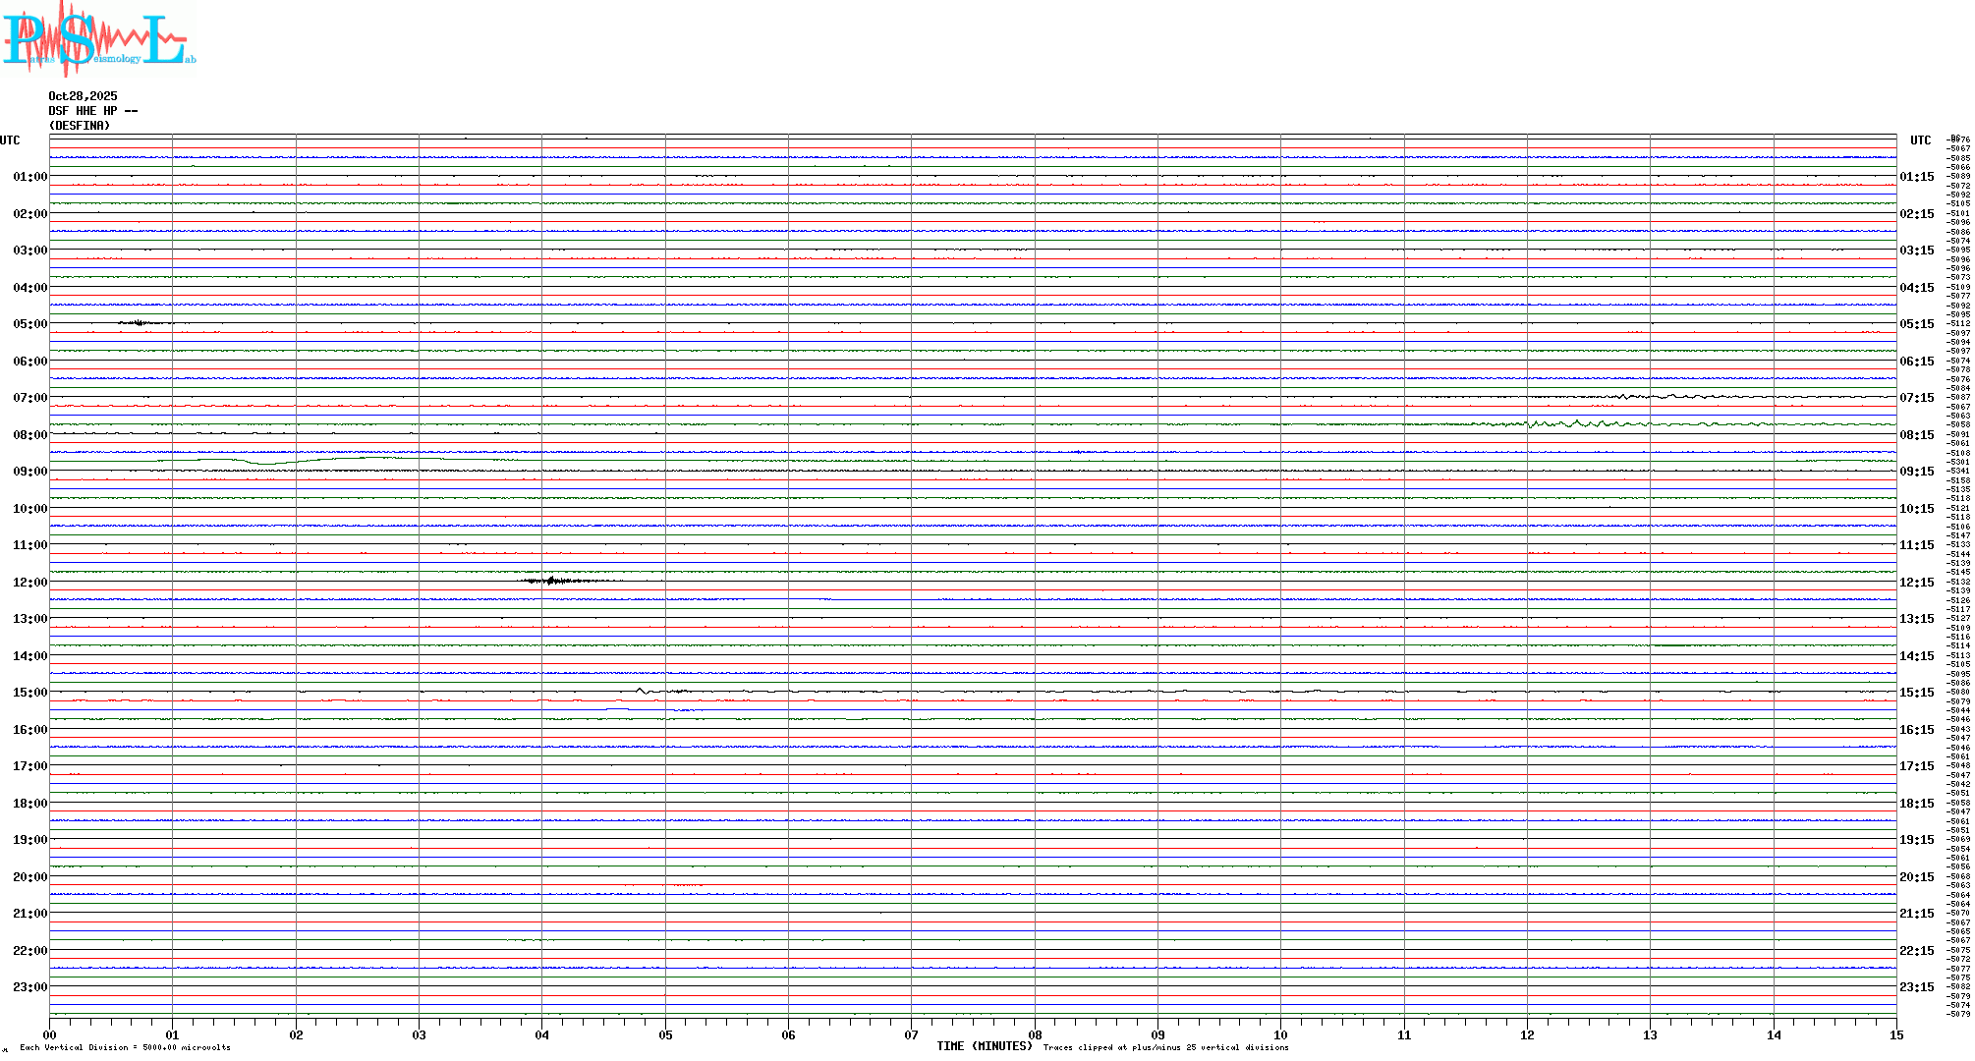Click the seismic event burst on 12:00 trace

pos(553,581)
